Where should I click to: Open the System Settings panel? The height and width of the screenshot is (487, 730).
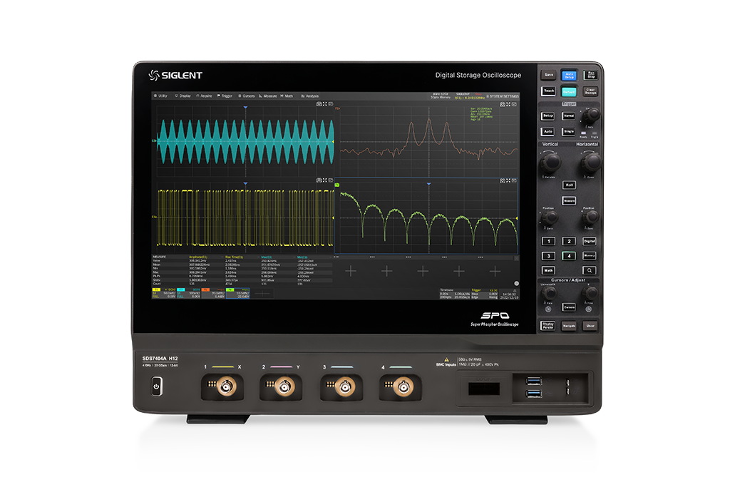502,96
